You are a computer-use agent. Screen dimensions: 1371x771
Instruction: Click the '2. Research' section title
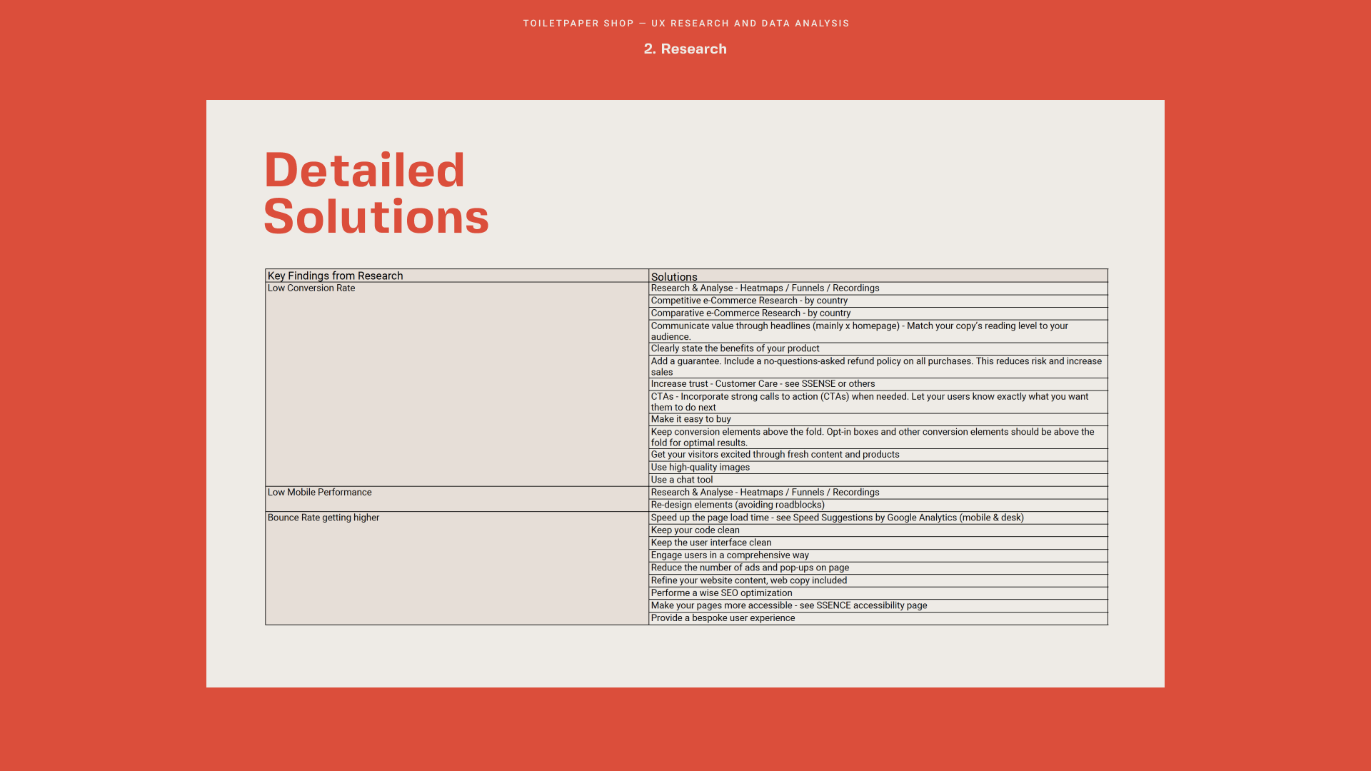click(685, 49)
